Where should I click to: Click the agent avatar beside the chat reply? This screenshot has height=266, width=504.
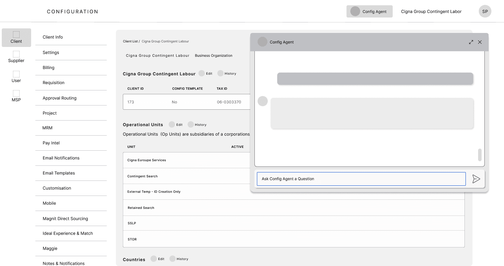point(262,101)
